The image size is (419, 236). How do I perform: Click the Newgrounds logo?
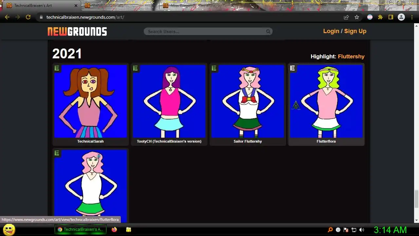77,31
